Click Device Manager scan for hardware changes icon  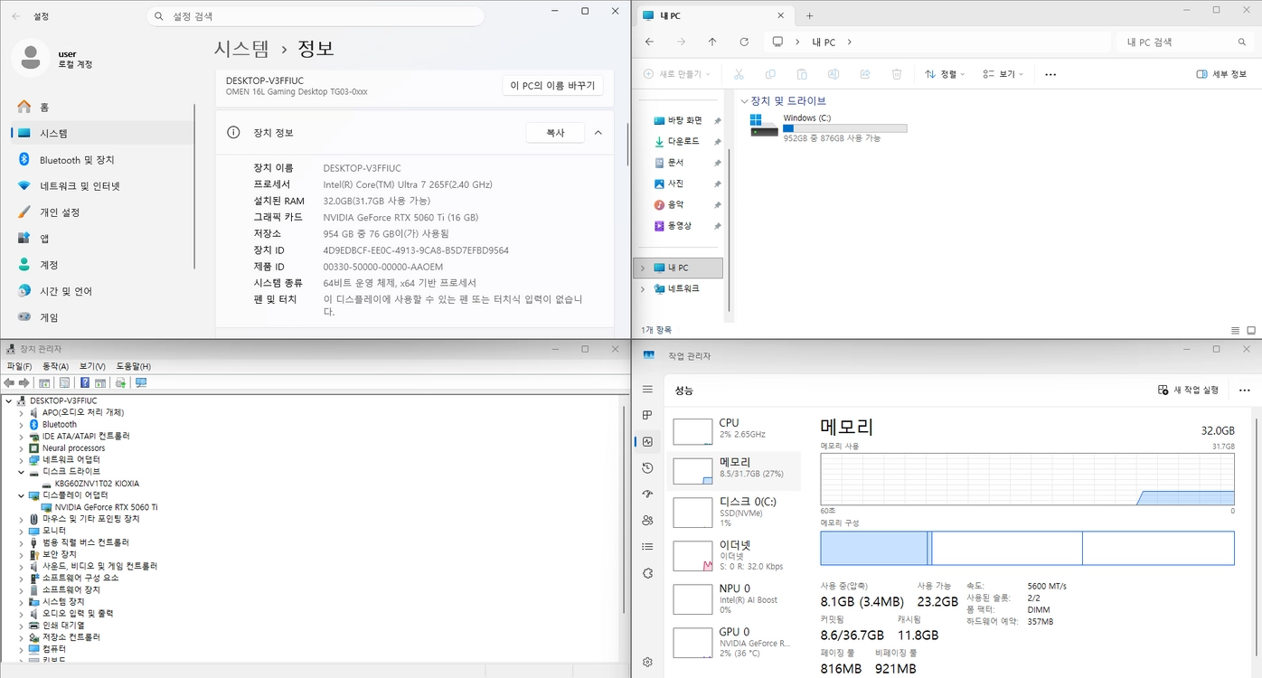coord(140,382)
